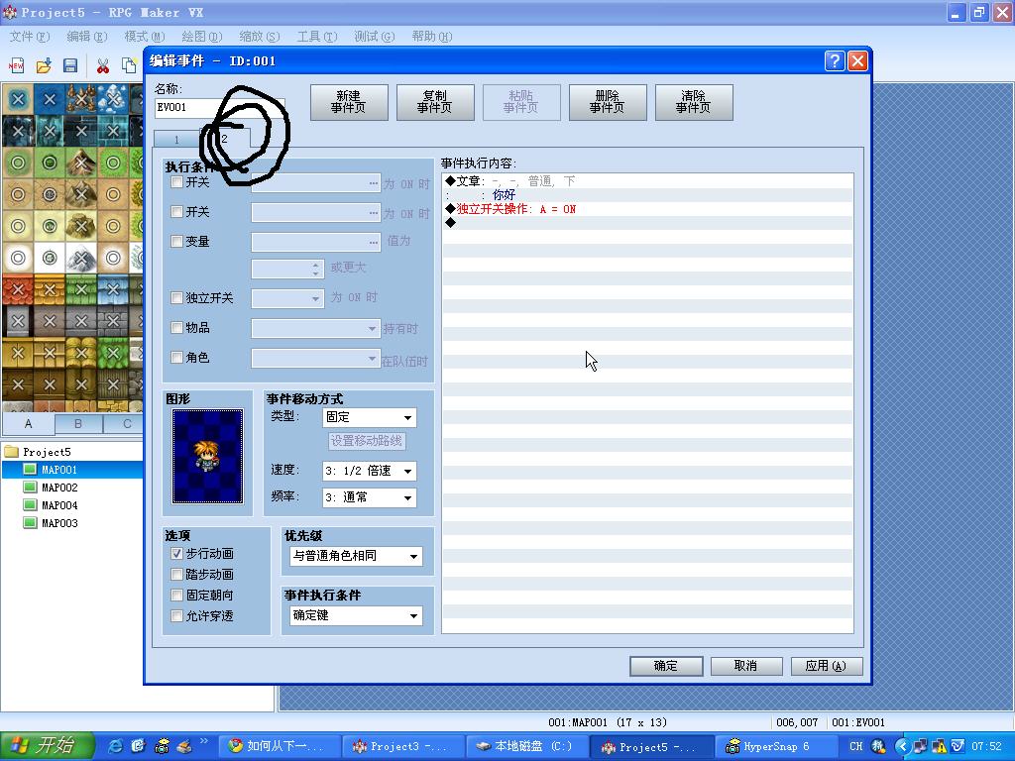Open the 独立开关 condition dropdown
Screen dimensions: 1015x761
tap(287, 298)
